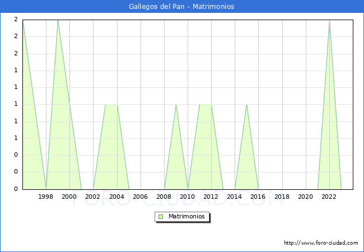Click the green Matrimonios legend swatch

161,217
